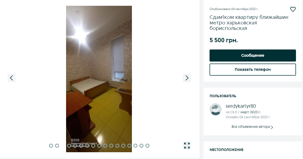The height and width of the screenshot is (159, 303).
Task: Click listing title about харьковская бориспольская
Action: pyautogui.click(x=249, y=23)
